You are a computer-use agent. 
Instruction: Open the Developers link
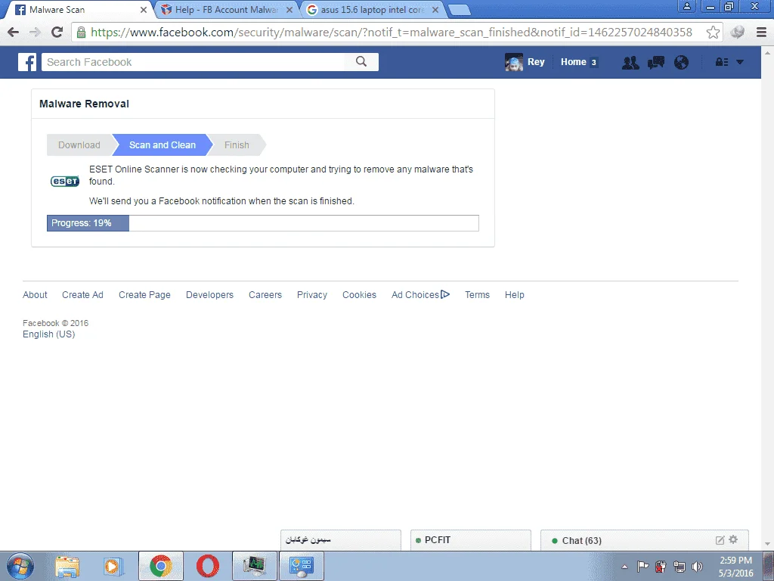(209, 295)
